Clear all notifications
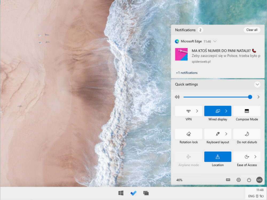This screenshot has width=267, height=200. [252, 30]
